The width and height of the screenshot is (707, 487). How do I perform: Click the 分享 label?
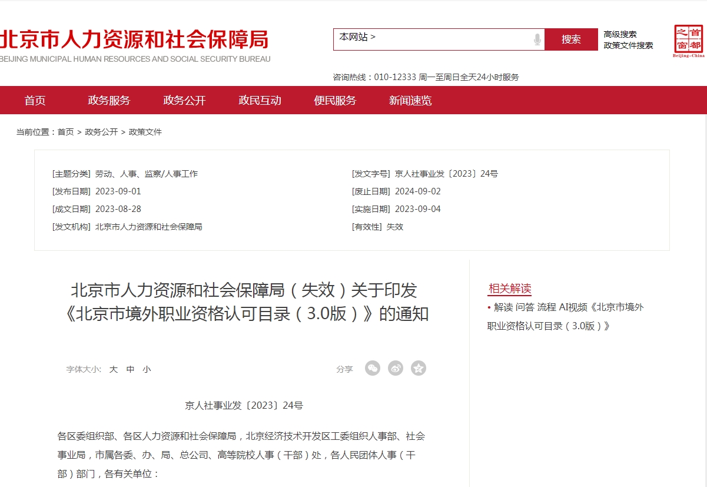pyautogui.click(x=345, y=369)
